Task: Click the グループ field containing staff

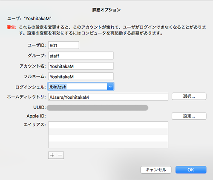Action: coord(81,55)
